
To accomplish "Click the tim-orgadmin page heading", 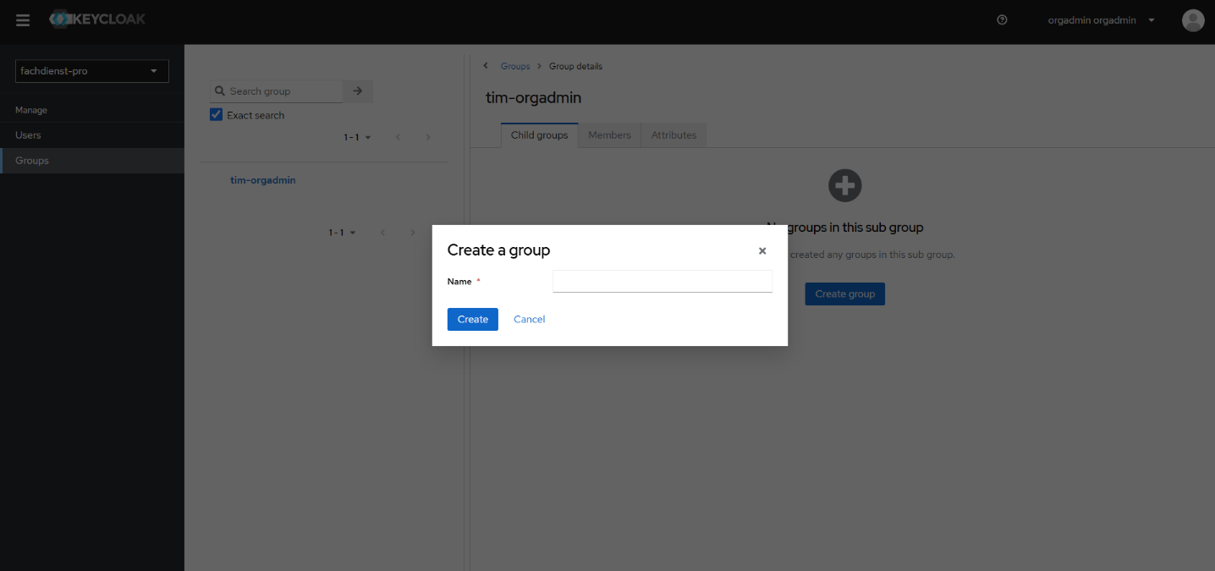I will point(533,98).
